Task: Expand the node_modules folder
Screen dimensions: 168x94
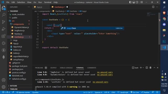Action: pyautogui.click(x=18, y=14)
